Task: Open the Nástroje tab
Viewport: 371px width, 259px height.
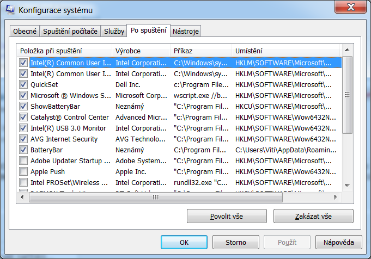Action: (186, 31)
